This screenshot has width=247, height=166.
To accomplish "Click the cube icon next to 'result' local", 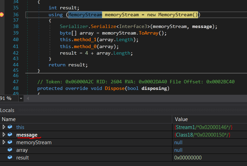I will pyautogui.click(x=10, y=157).
